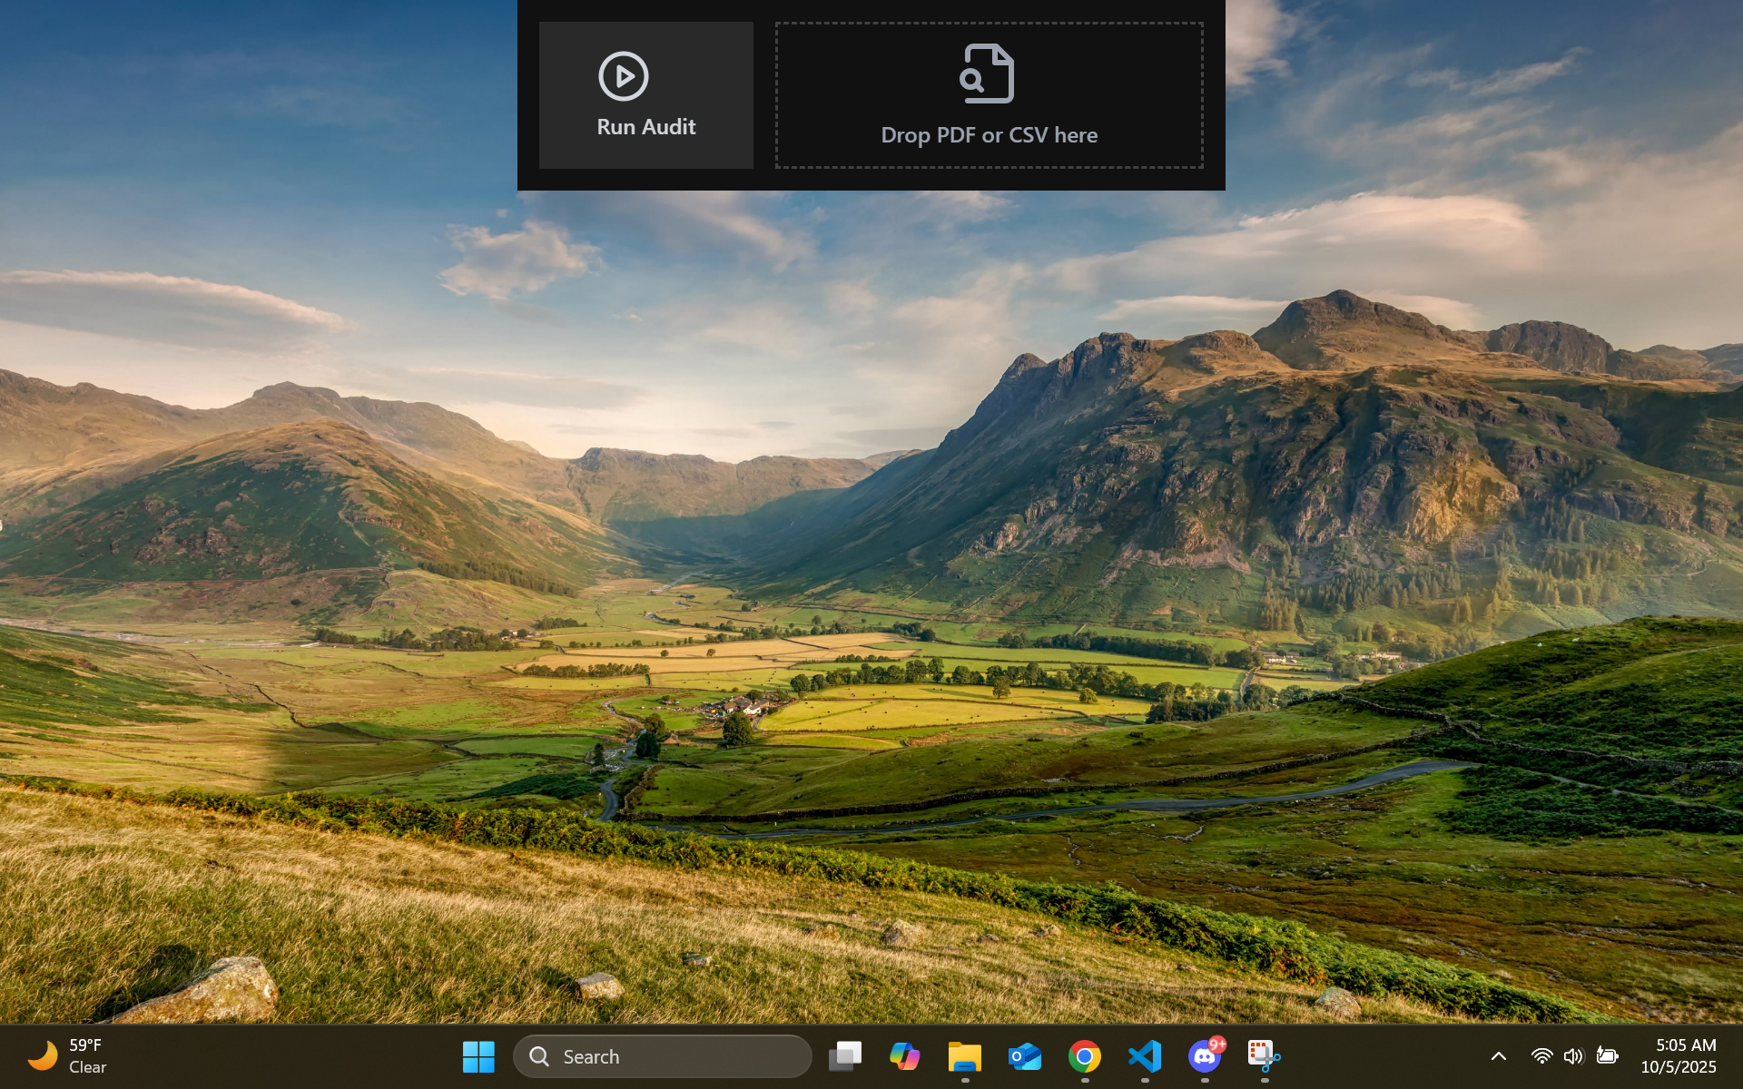
Task: Click the Run Audit play icon
Action: click(x=623, y=76)
